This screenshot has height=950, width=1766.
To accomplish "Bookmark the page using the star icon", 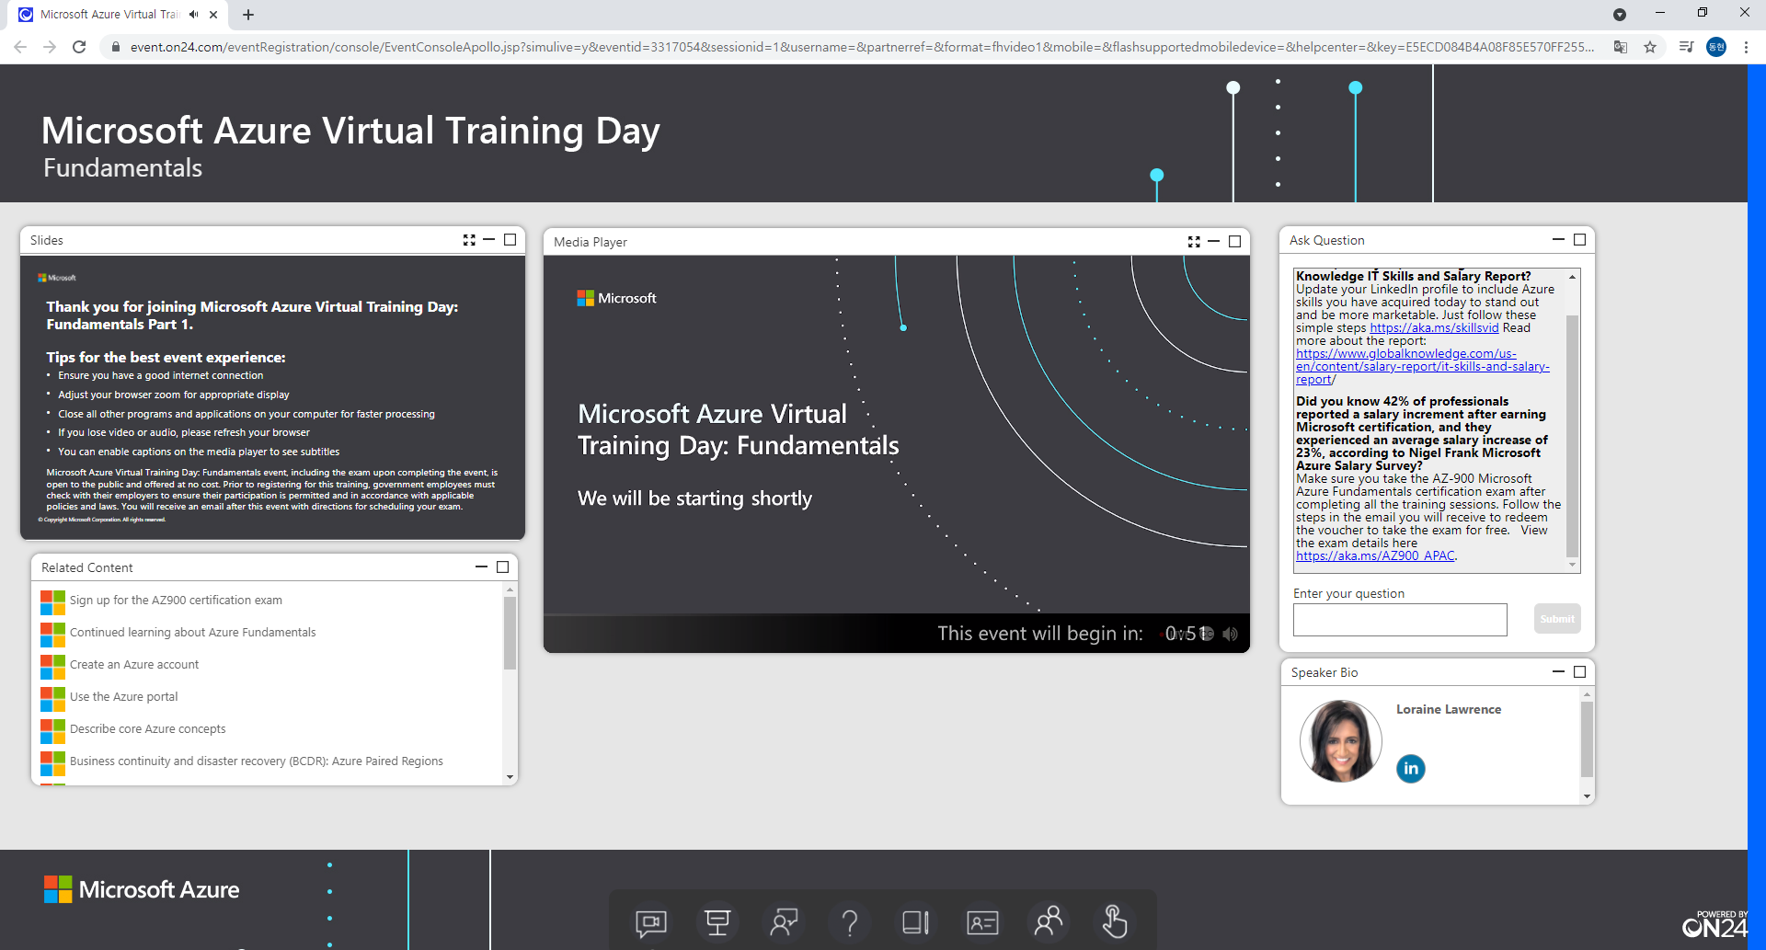I will (x=1651, y=47).
